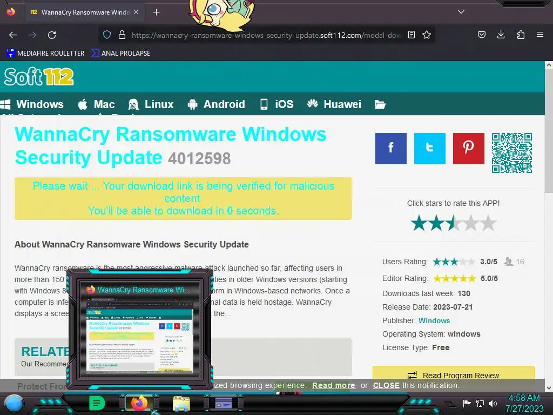Click the site security padlock icon
This screenshot has height=415, width=553.
click(x=122, y=35)
